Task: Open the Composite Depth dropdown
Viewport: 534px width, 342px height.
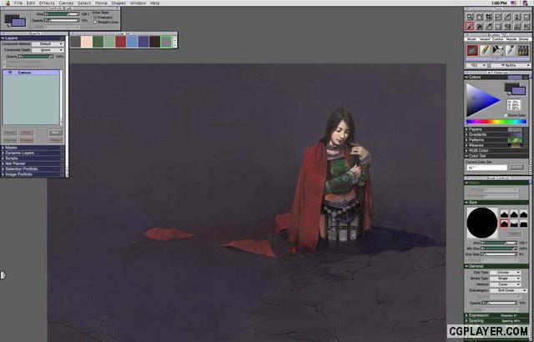Action: coord(48,50)
